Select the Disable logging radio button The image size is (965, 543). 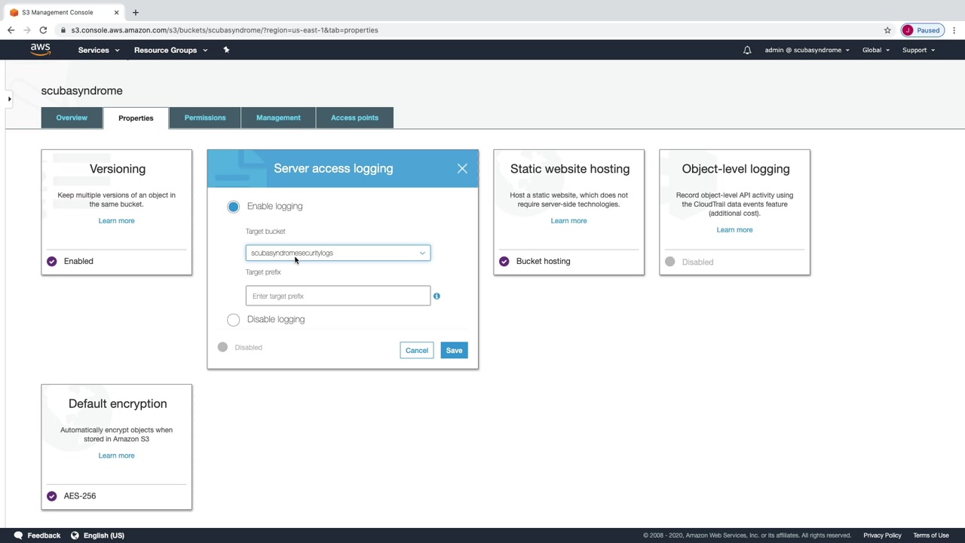pyautogui.click(x=233, y=320)
